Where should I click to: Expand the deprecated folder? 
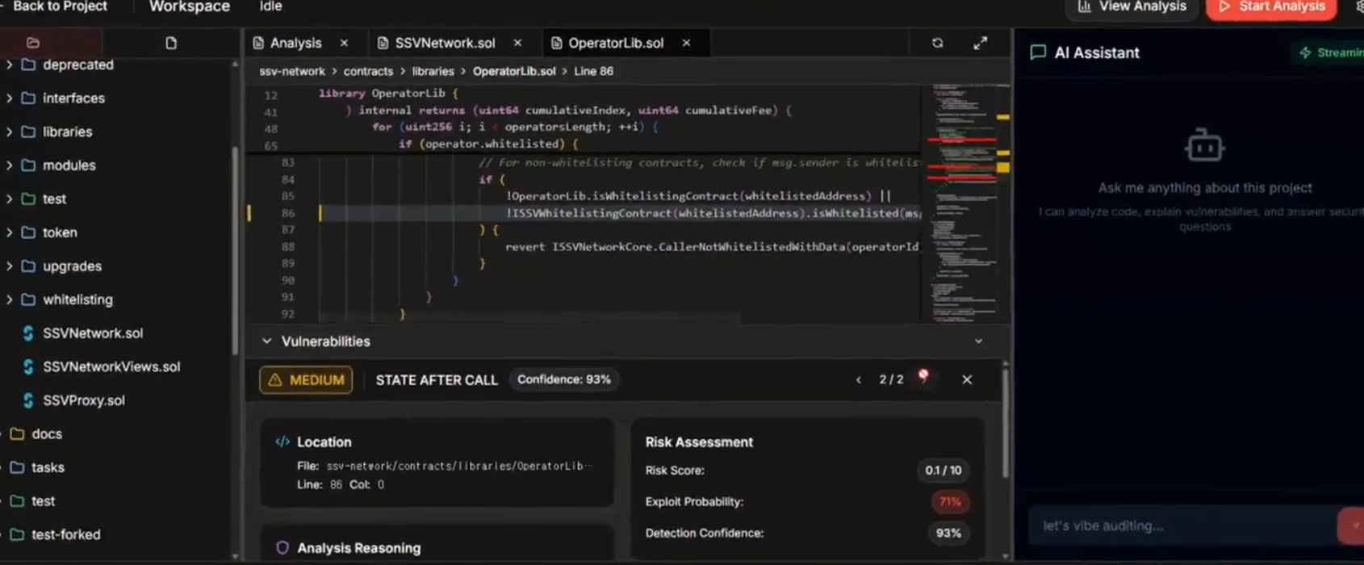10,65
